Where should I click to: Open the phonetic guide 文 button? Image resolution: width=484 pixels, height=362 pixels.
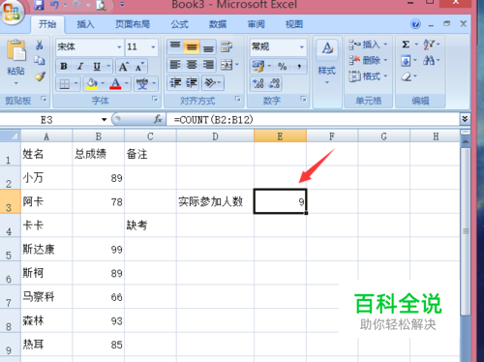tap(142, 84)
